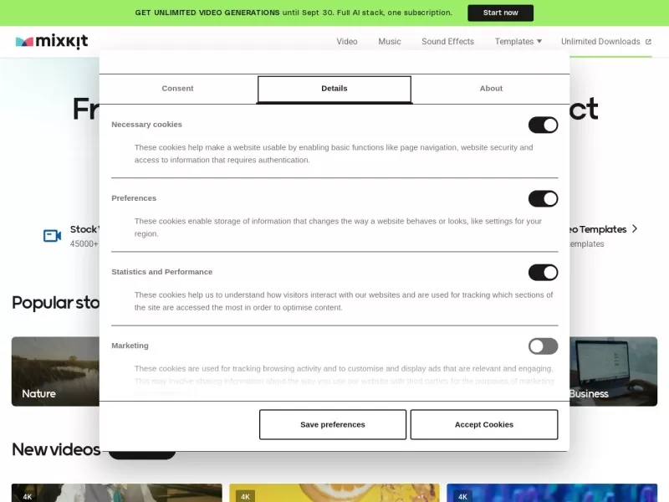Click the Start now button
The height and width of the screenshot is (502, 669).
click(x=500, y=13)
